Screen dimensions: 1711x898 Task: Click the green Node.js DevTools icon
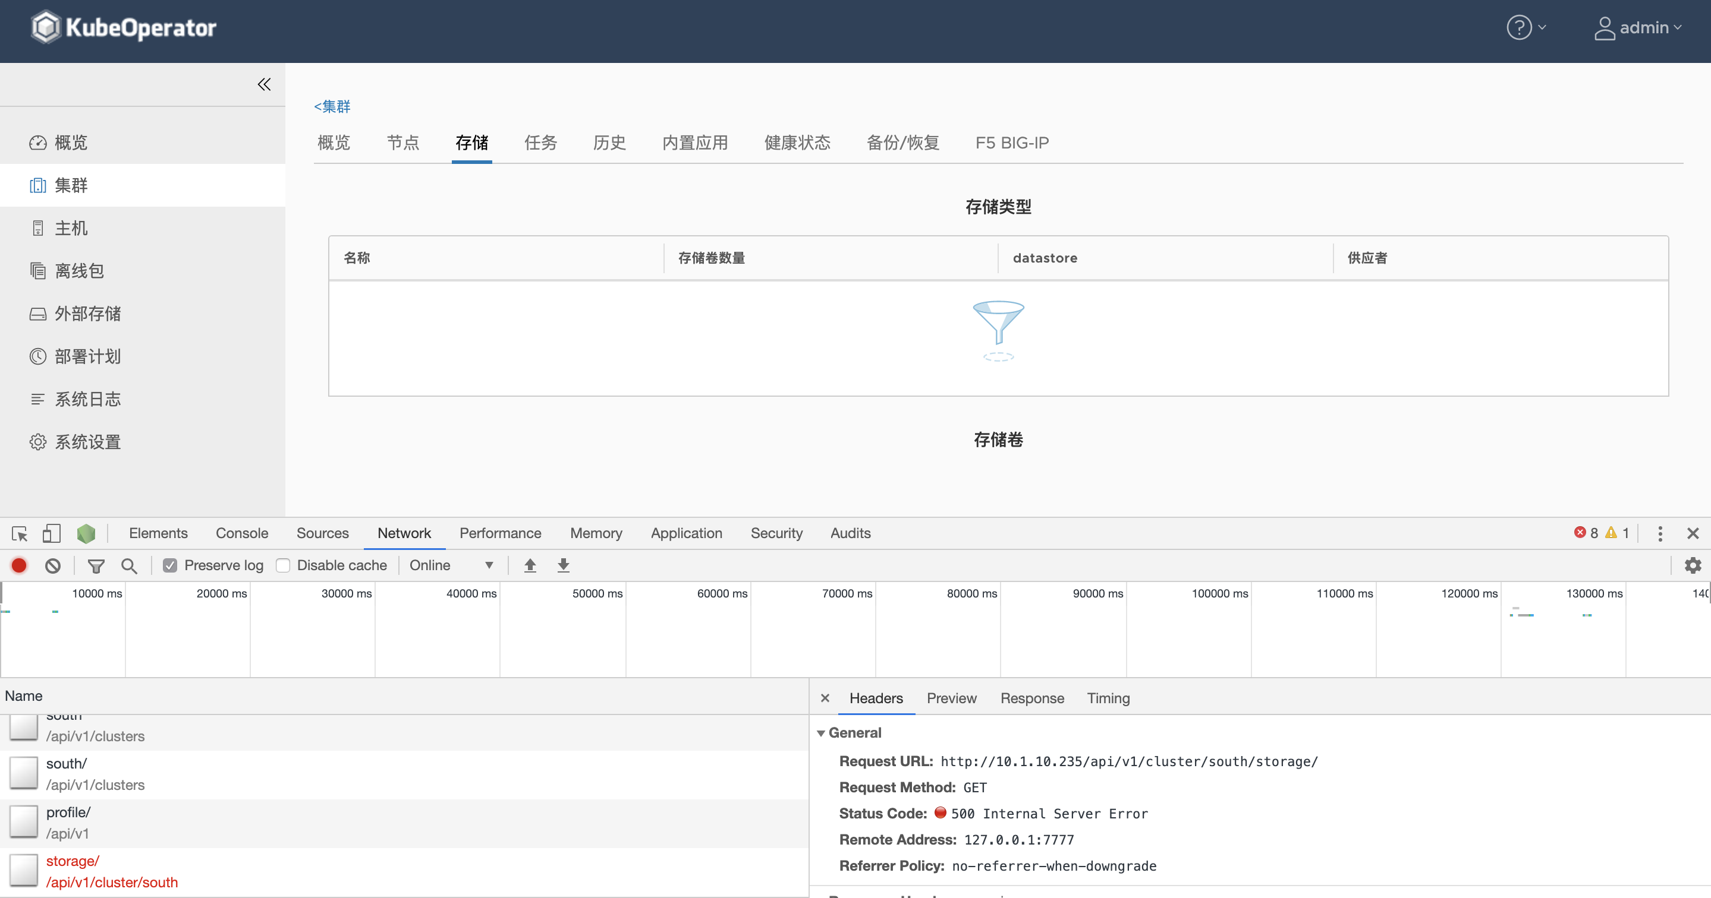pyautogui.click(x=86, y=533)
